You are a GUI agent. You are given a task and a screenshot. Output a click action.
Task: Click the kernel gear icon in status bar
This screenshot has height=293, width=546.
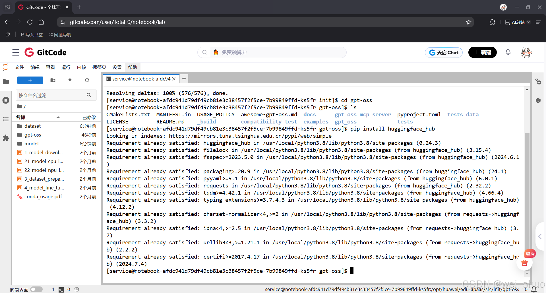pos(76,289)
